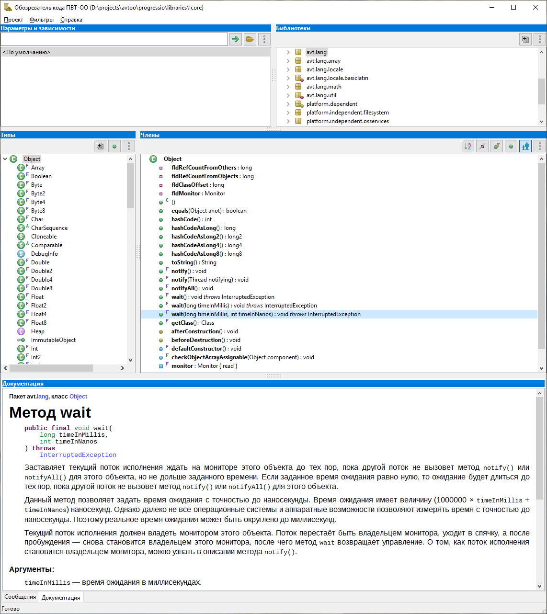This screenshot has width=547, height=614.
Task: Follow the Object class link in documentation
Action: tap(78, 397)
